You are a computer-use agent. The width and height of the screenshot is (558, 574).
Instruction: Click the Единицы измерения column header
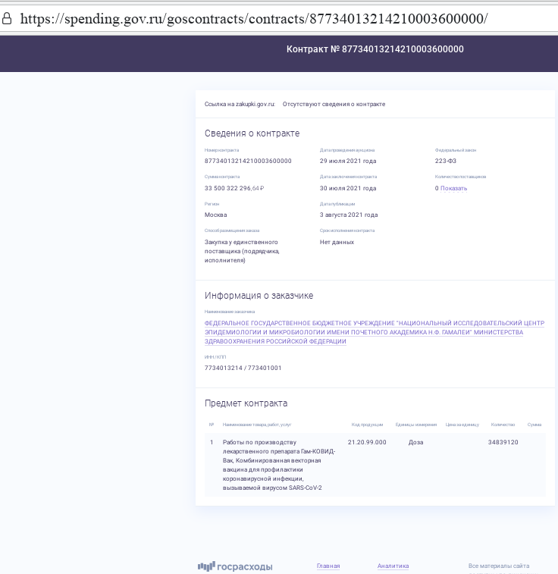pos(415,425)
